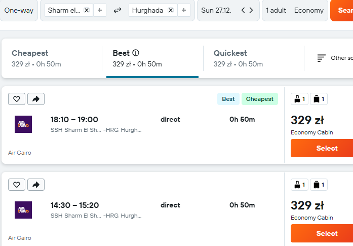The image size is (353, 246).
Task: Open Other sort options
Action: (335, 58)
